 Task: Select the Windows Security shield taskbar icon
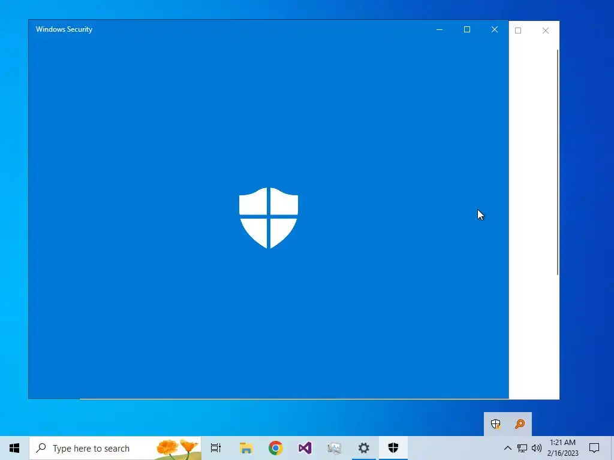(393, 448)
